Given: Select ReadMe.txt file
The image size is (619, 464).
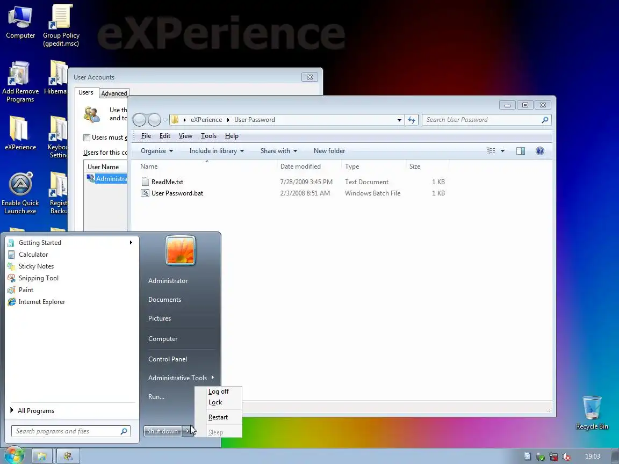Looking at the screenshot, I should [x=167, y=182].
